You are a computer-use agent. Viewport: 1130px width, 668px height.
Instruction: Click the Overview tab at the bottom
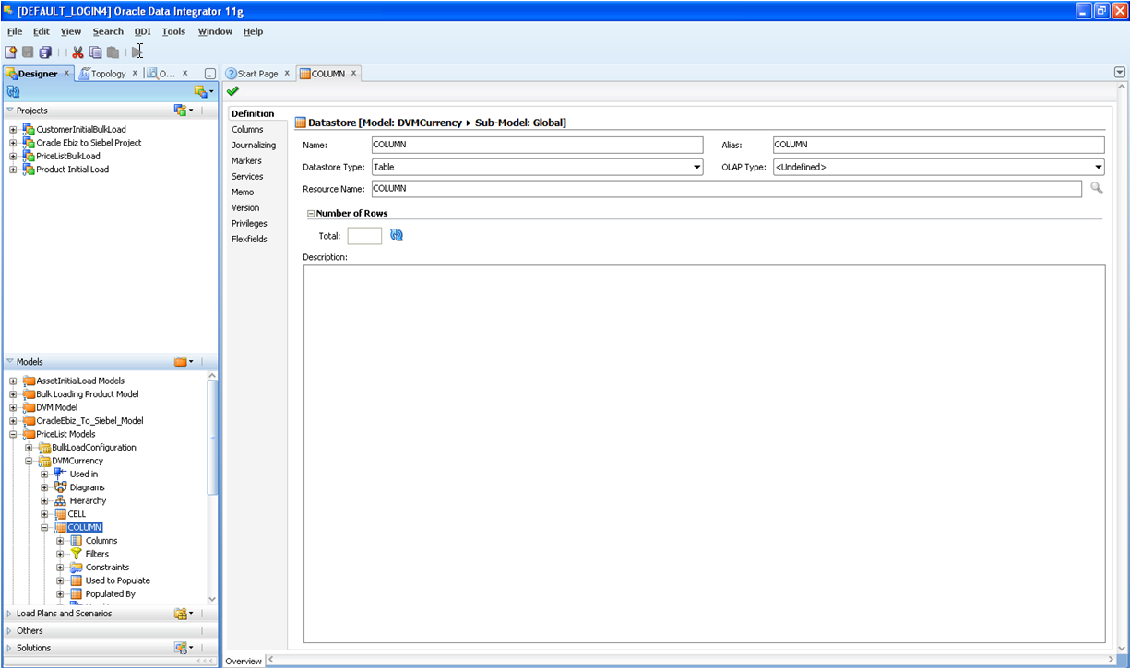244,661
